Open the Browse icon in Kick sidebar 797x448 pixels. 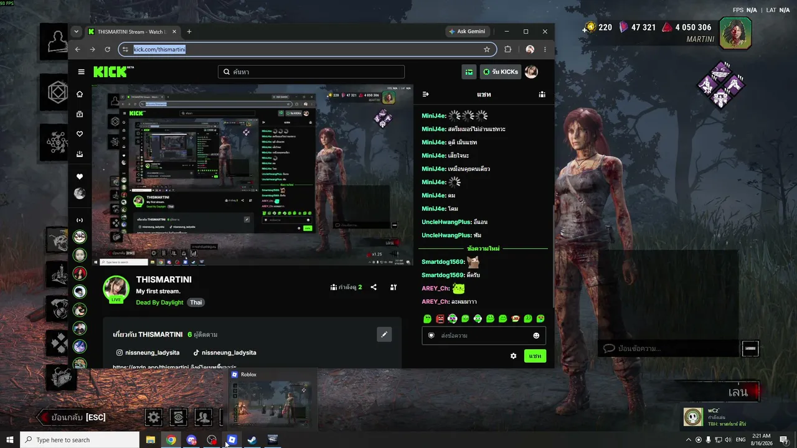point(80,114)
